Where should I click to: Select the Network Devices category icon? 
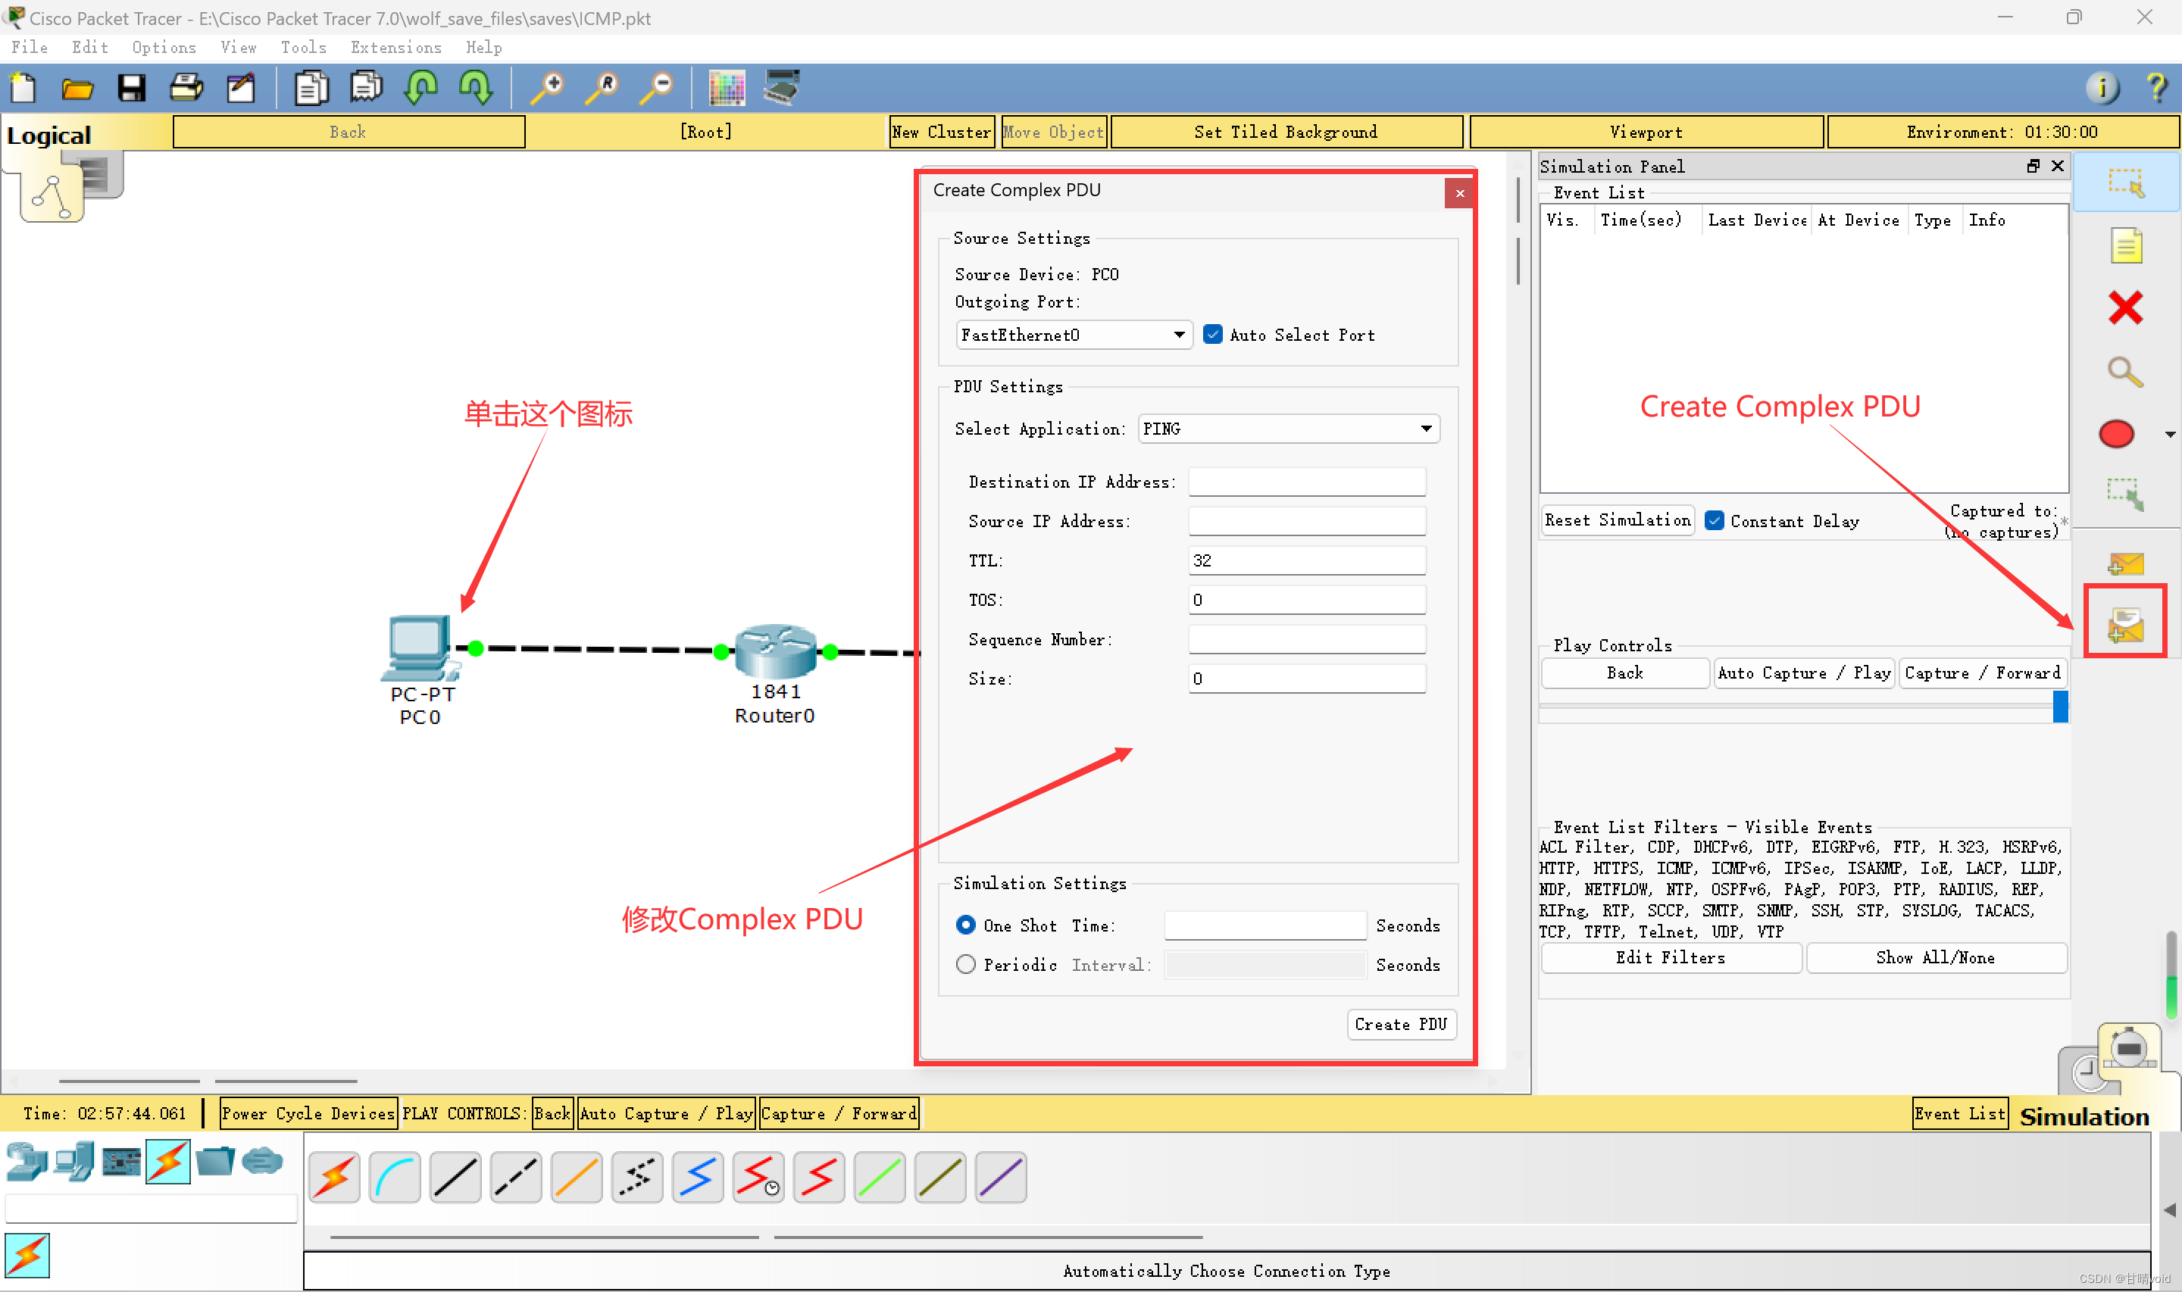click(26, 1162)
